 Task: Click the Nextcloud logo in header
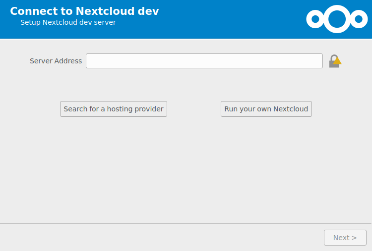point(337,19)
